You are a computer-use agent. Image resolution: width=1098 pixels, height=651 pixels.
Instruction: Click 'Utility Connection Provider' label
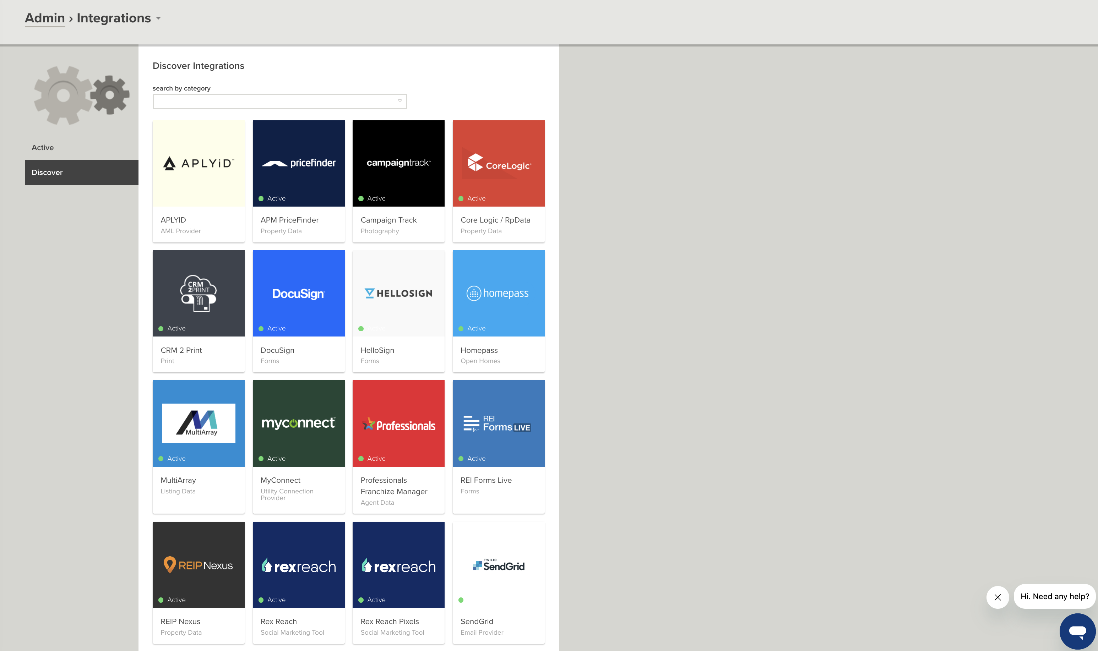[287, 494]
